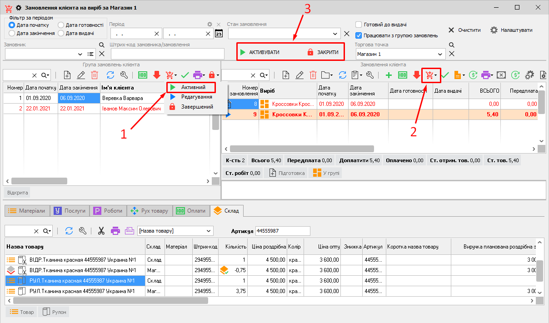Click the blue refresh icon in the order group toolbar

pyautogui.click(x=110, y=75)
